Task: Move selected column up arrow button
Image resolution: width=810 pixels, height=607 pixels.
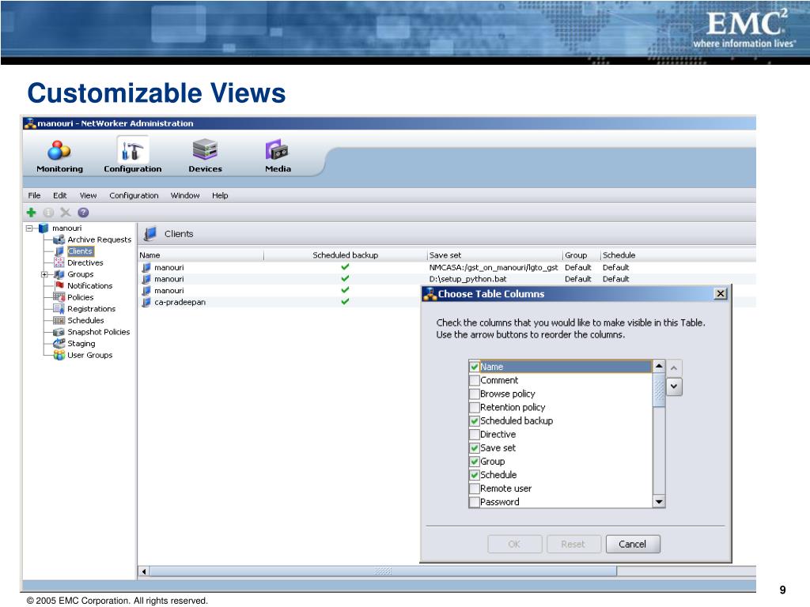Action: (674, 368)
